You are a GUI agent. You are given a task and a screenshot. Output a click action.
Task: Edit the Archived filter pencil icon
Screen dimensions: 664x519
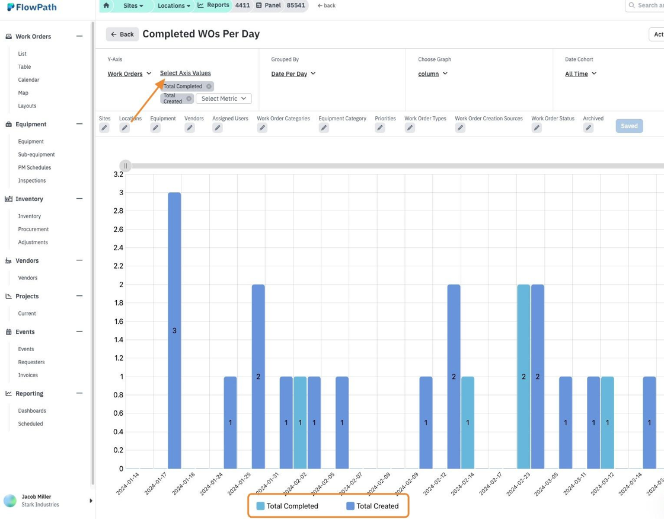588,128
